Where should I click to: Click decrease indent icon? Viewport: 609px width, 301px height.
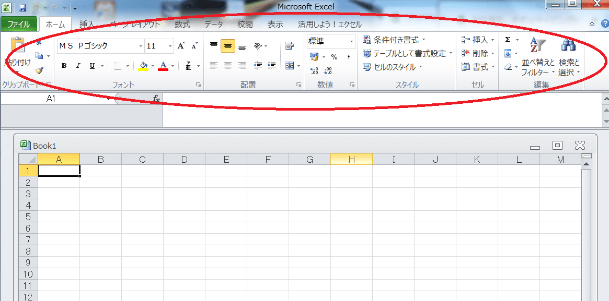click(258, 65)
